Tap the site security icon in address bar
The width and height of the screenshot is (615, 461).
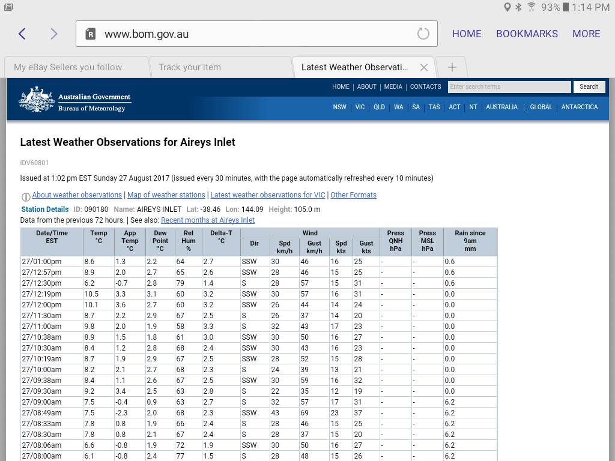(x=90, y=34)
